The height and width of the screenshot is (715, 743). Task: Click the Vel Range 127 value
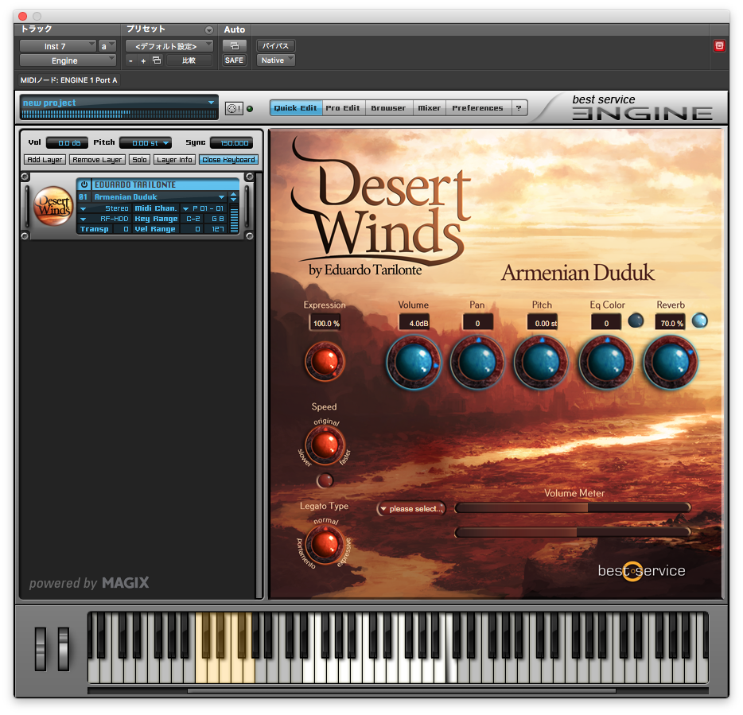[x=217, y=229]
